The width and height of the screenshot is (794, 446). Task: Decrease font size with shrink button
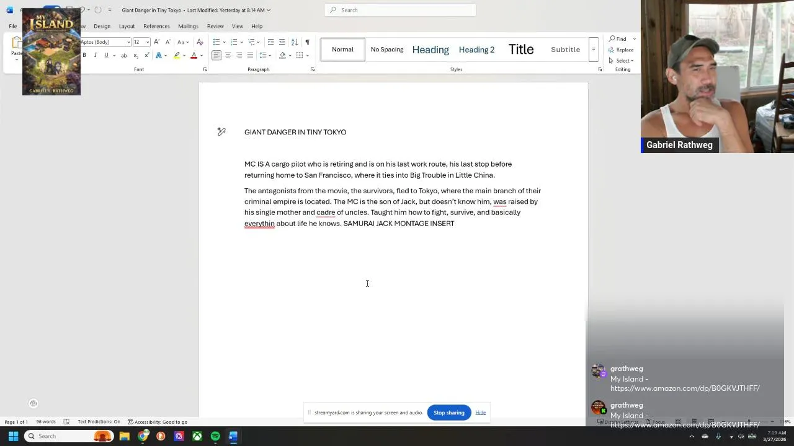(167, 42)
